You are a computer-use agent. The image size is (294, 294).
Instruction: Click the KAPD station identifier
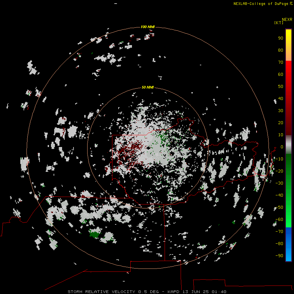(x=174, y=292)
